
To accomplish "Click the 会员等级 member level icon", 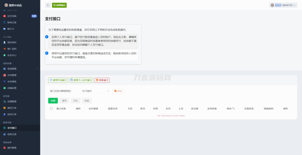I will coord(4,82).
